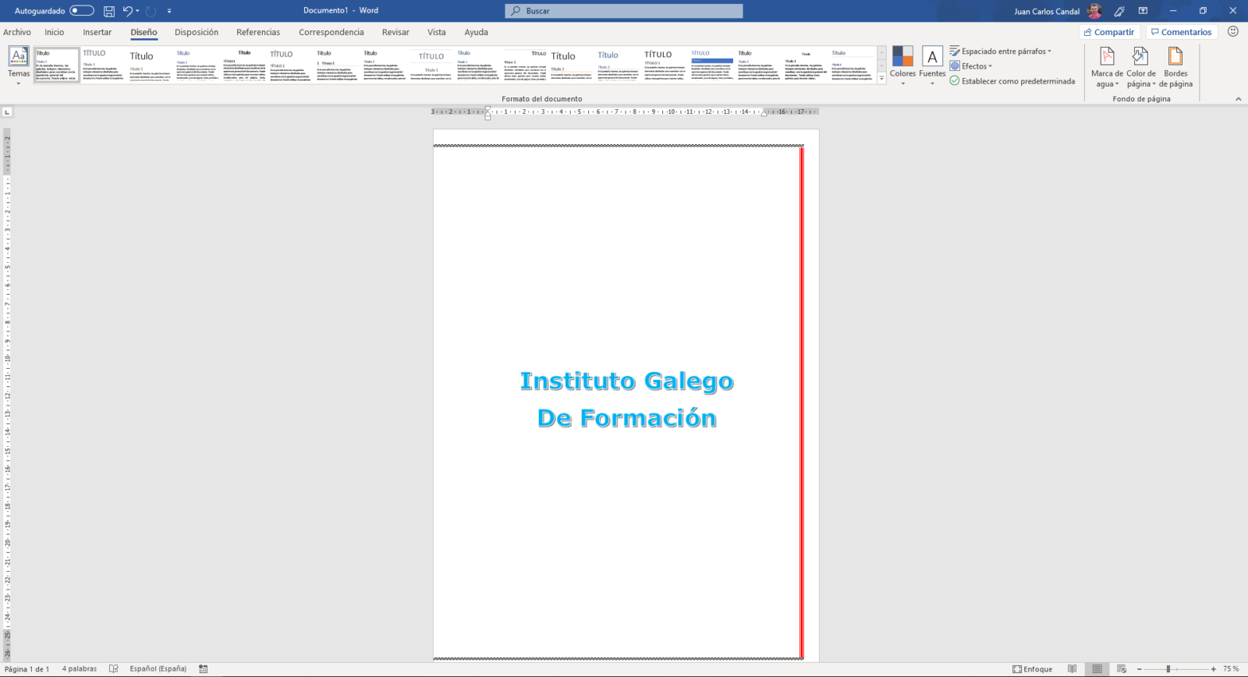This screenshot has height=677, width=1248.
Task: Switch to Read Mode view in status bar
Action: click(1072, 669)
